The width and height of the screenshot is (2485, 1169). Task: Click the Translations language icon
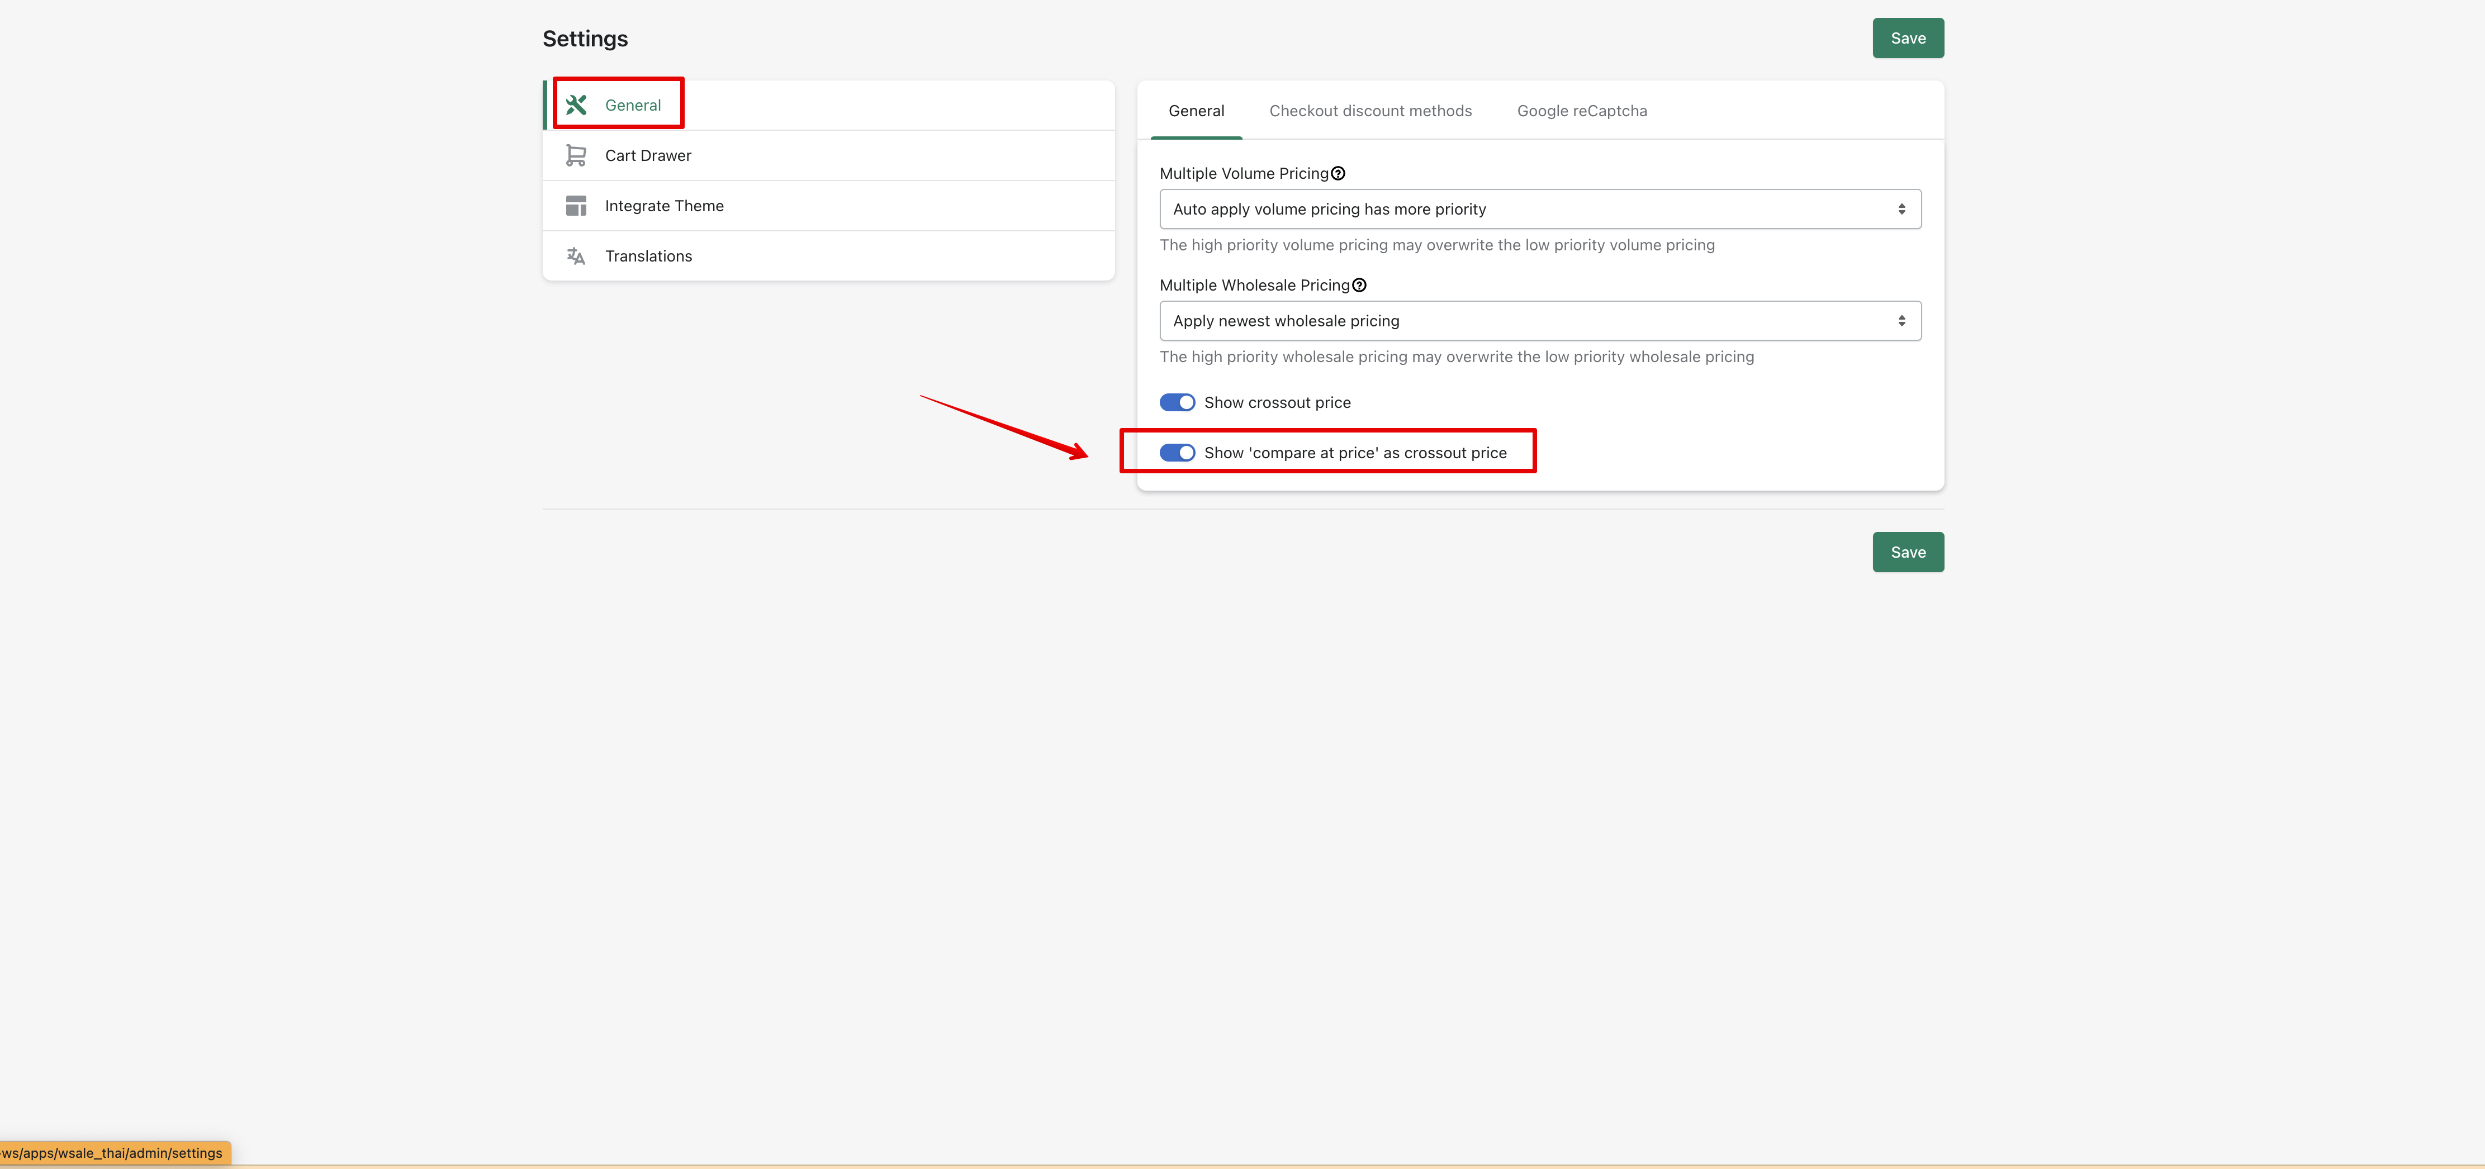[576, 255]
